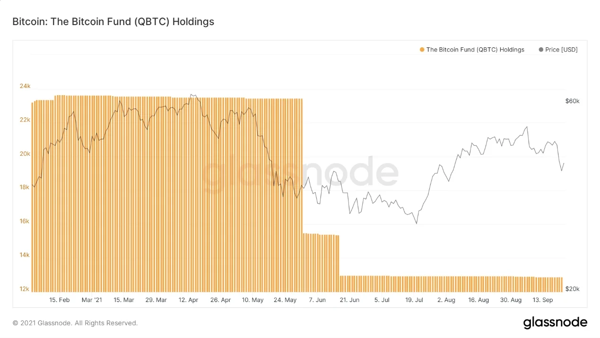Click the $60k right axis label
The image size is (600, 338).
pos(572,101)
